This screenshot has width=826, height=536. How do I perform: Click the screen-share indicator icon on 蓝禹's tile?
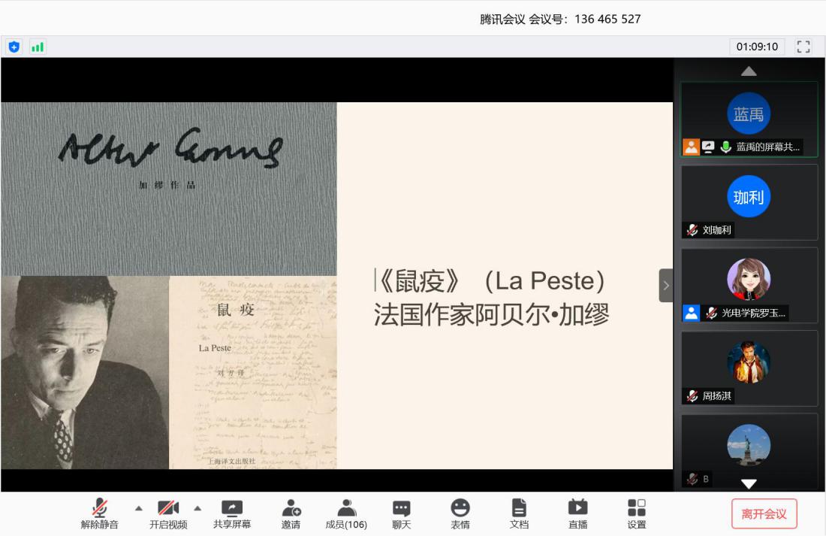(x=709, y=147)
